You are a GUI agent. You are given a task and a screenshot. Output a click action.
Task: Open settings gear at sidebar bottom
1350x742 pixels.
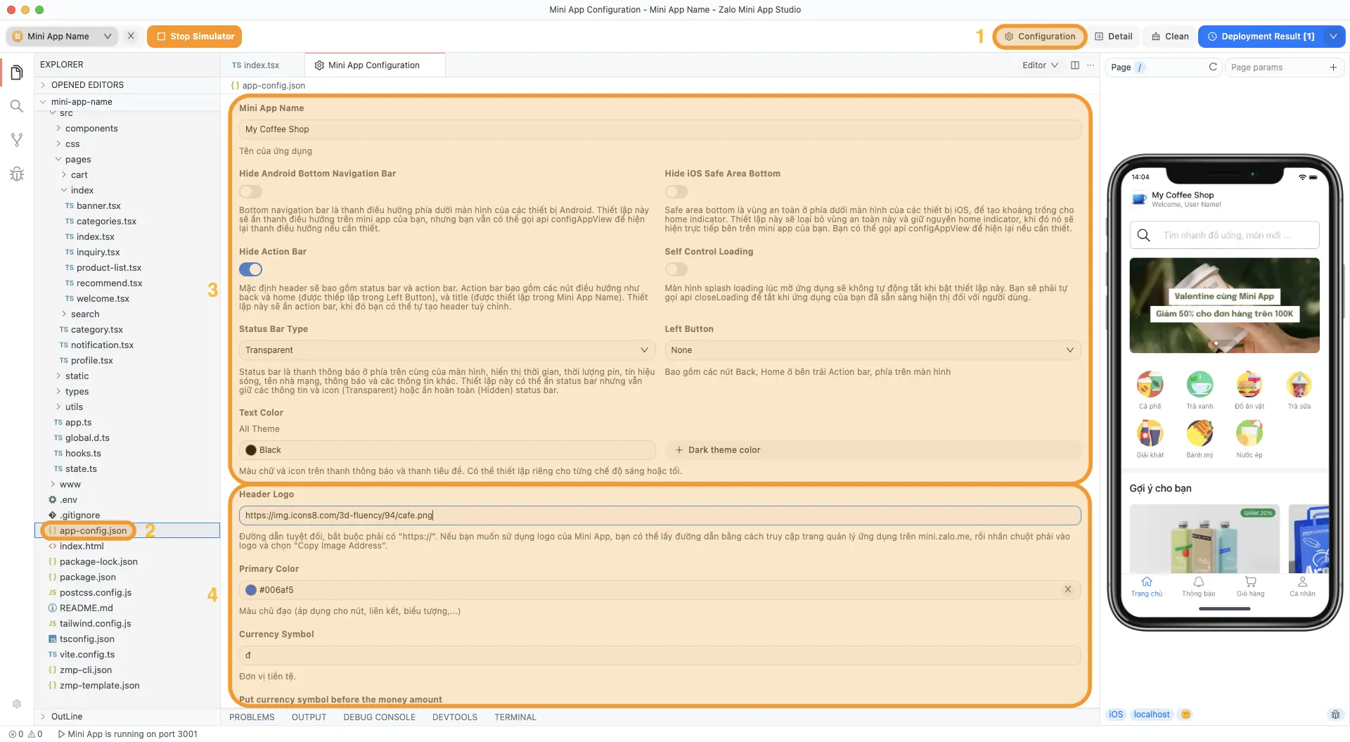tap(17, 703)
